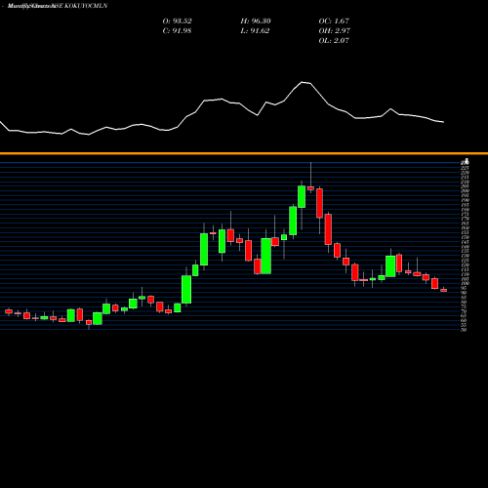
Task: Select the high value H: 96.30
Action: (x=256, y=21)
